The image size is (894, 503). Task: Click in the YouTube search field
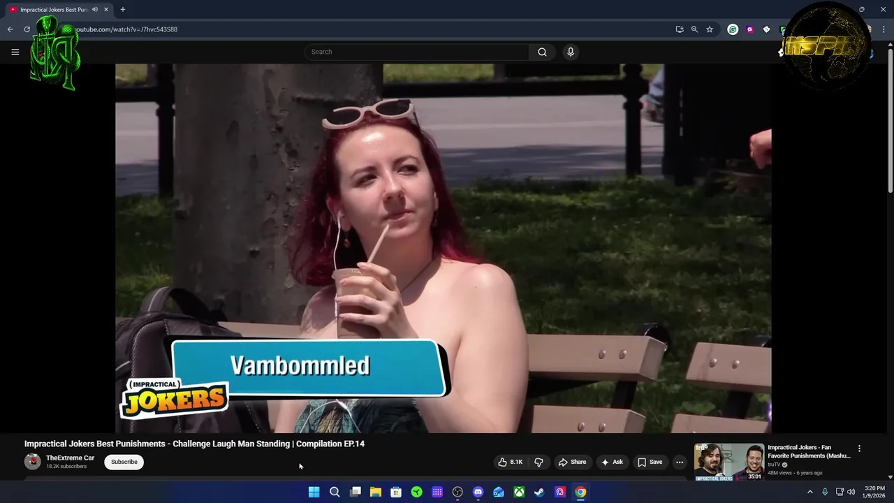[x=416, y=52]
